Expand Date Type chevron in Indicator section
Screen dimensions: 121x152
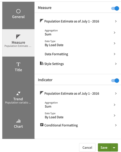(x=115, y=115)
